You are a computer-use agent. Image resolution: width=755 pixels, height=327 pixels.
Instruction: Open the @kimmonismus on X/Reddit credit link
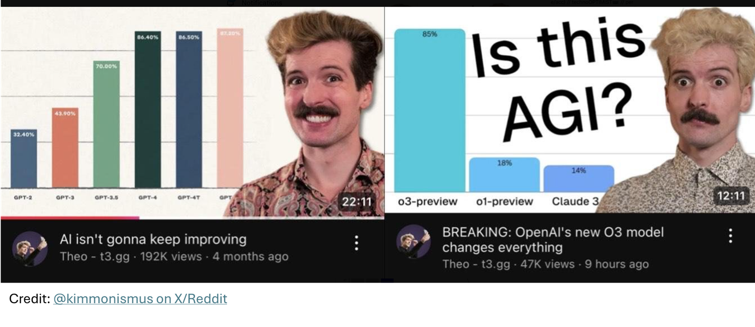click(140, 299)
